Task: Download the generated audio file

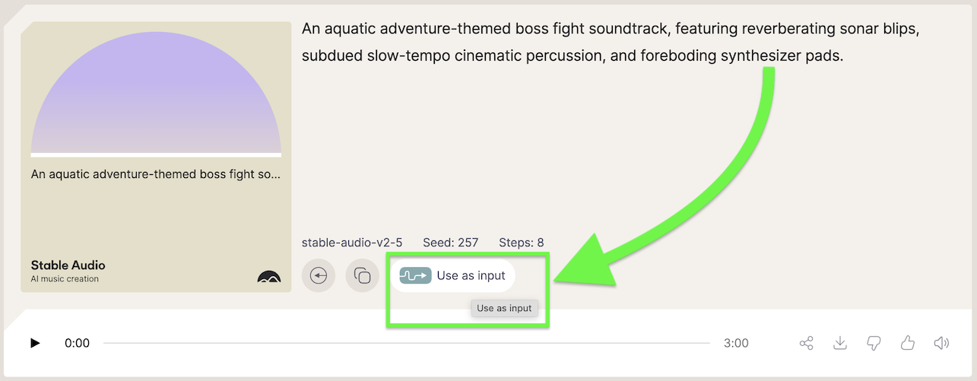Action: [x=840, y=343]
